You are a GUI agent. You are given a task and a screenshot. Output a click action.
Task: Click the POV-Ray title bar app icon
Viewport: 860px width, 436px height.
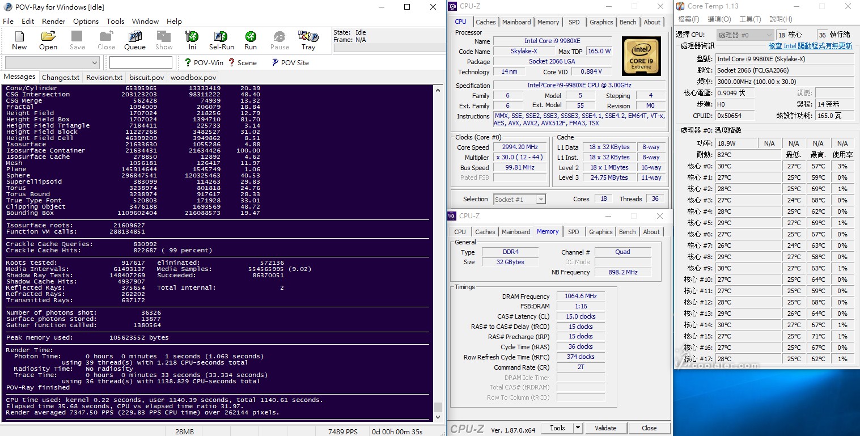coord(8,7)
